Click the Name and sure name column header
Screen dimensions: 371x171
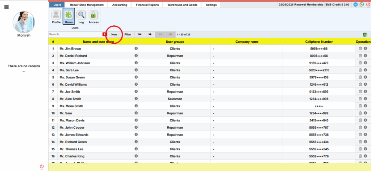pyautogui.click(x=98, y=42)
